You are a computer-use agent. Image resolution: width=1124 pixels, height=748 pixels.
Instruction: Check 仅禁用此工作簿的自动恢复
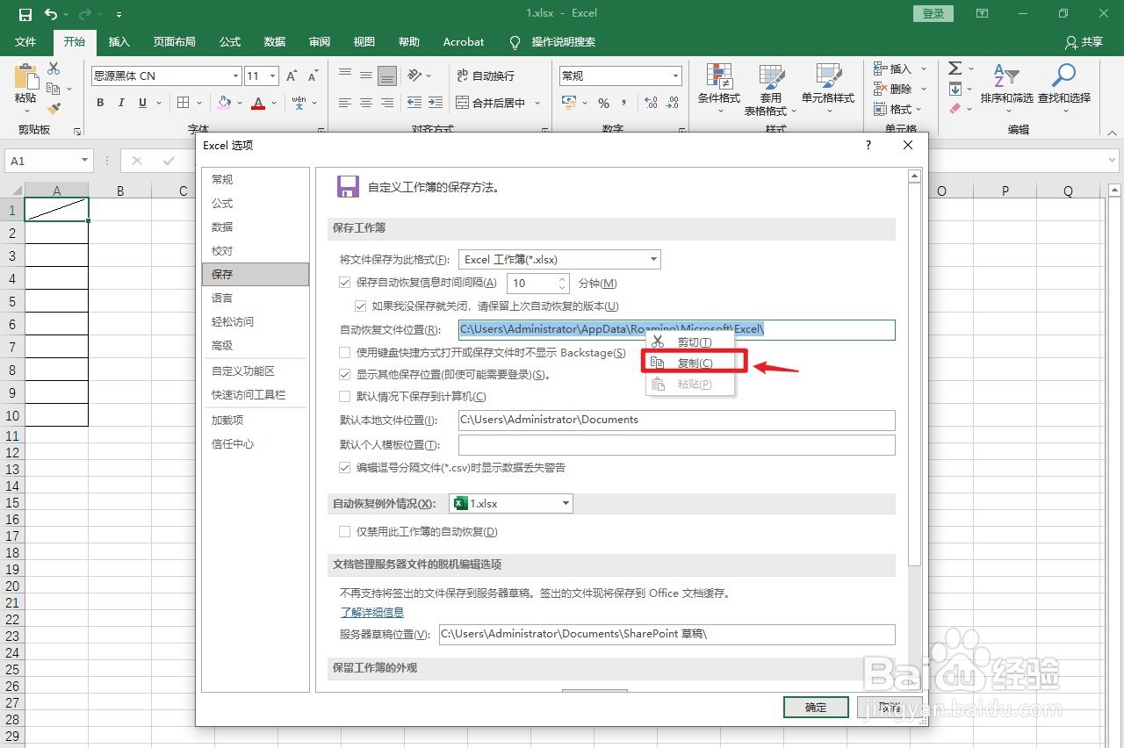pyautogui.click(x=344, y=531)
